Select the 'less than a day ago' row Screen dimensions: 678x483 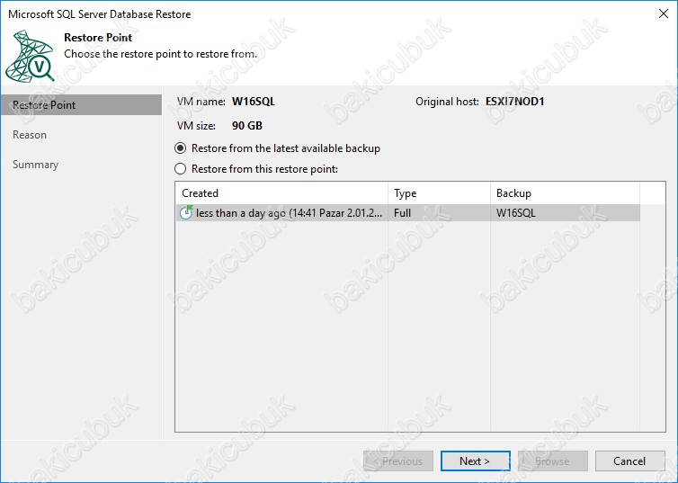(x=407, y=213)
